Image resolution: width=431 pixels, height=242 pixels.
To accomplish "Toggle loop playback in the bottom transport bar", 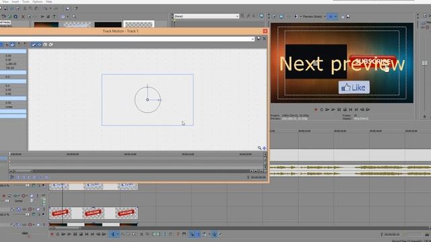I will click(x=58, y=235).
